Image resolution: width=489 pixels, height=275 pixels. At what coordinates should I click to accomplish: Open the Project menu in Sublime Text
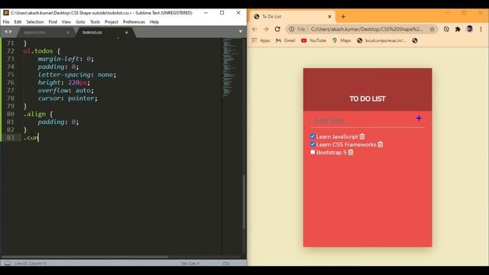tap(112, 22)
